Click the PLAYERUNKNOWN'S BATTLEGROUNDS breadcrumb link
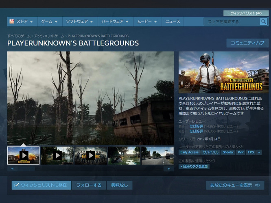The height and width of the screenshot is (203, 271). 98,36
